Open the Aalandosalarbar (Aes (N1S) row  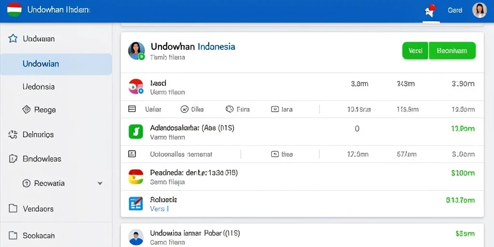coord(192,128)
